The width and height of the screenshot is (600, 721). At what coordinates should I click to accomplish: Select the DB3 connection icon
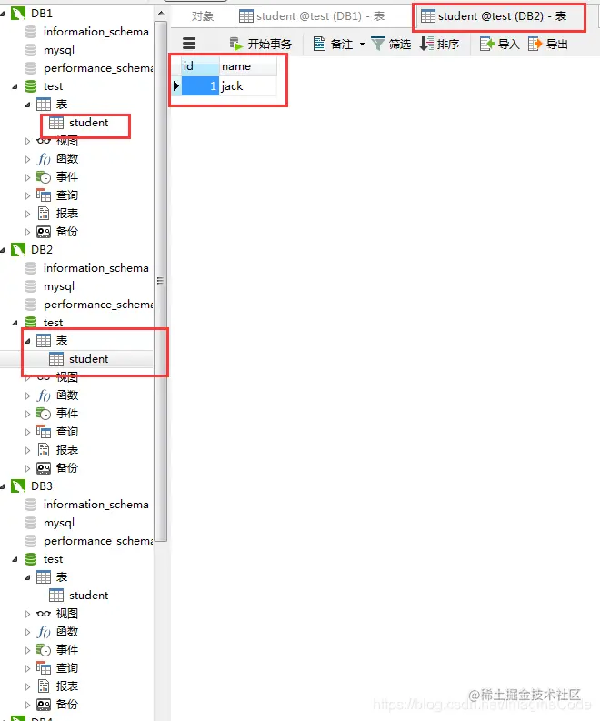click(x=18, y=486)
